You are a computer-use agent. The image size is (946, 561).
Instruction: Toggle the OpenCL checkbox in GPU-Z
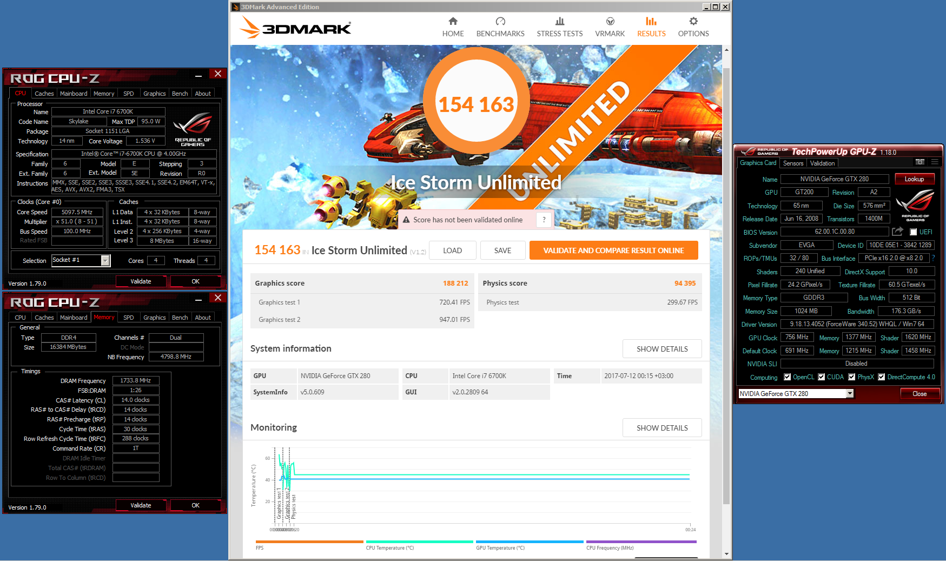[x=788, y=377]
